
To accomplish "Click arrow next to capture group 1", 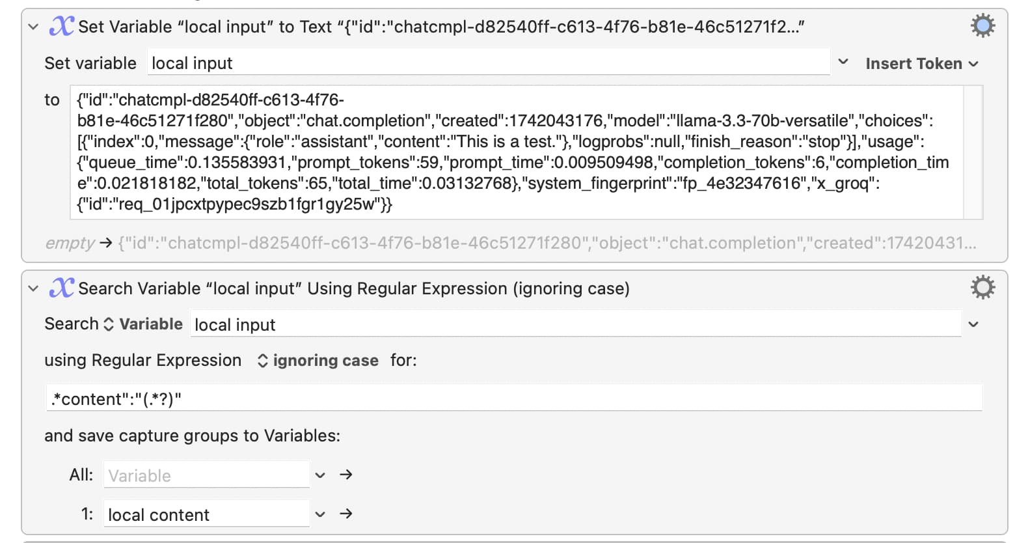I will pos(346,514).
